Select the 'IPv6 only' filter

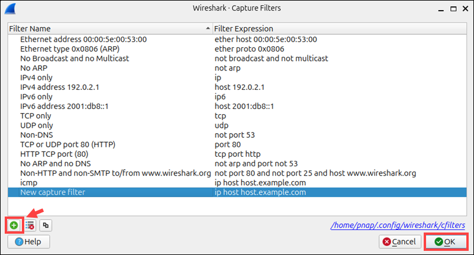[36, 96]
